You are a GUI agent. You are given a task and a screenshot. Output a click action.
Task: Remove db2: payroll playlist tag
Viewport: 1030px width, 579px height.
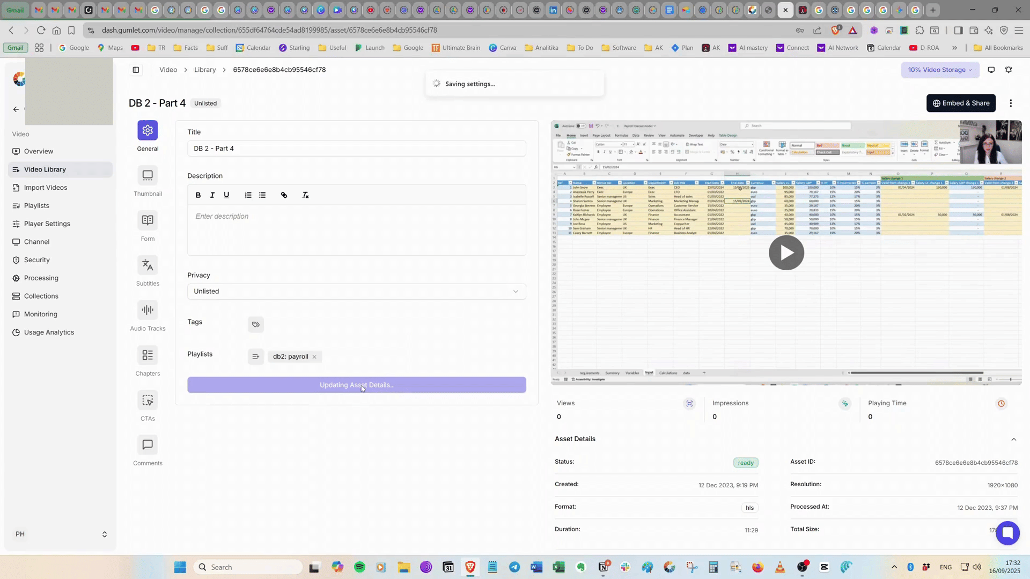(x=314, y=357)
